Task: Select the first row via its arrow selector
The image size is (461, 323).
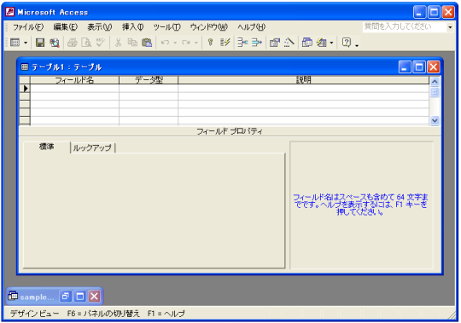Action: click(25, 89)
